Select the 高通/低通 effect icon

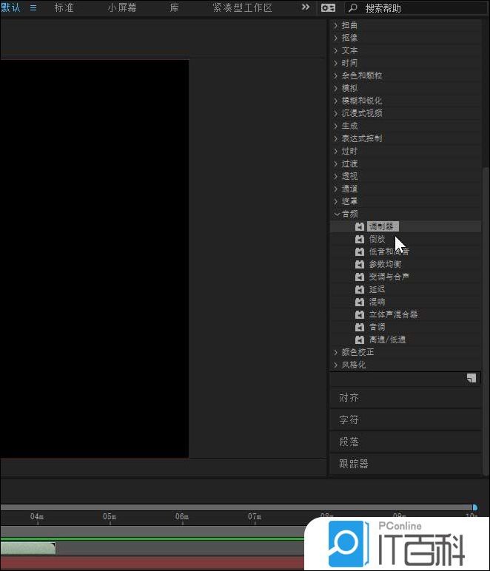360,339
